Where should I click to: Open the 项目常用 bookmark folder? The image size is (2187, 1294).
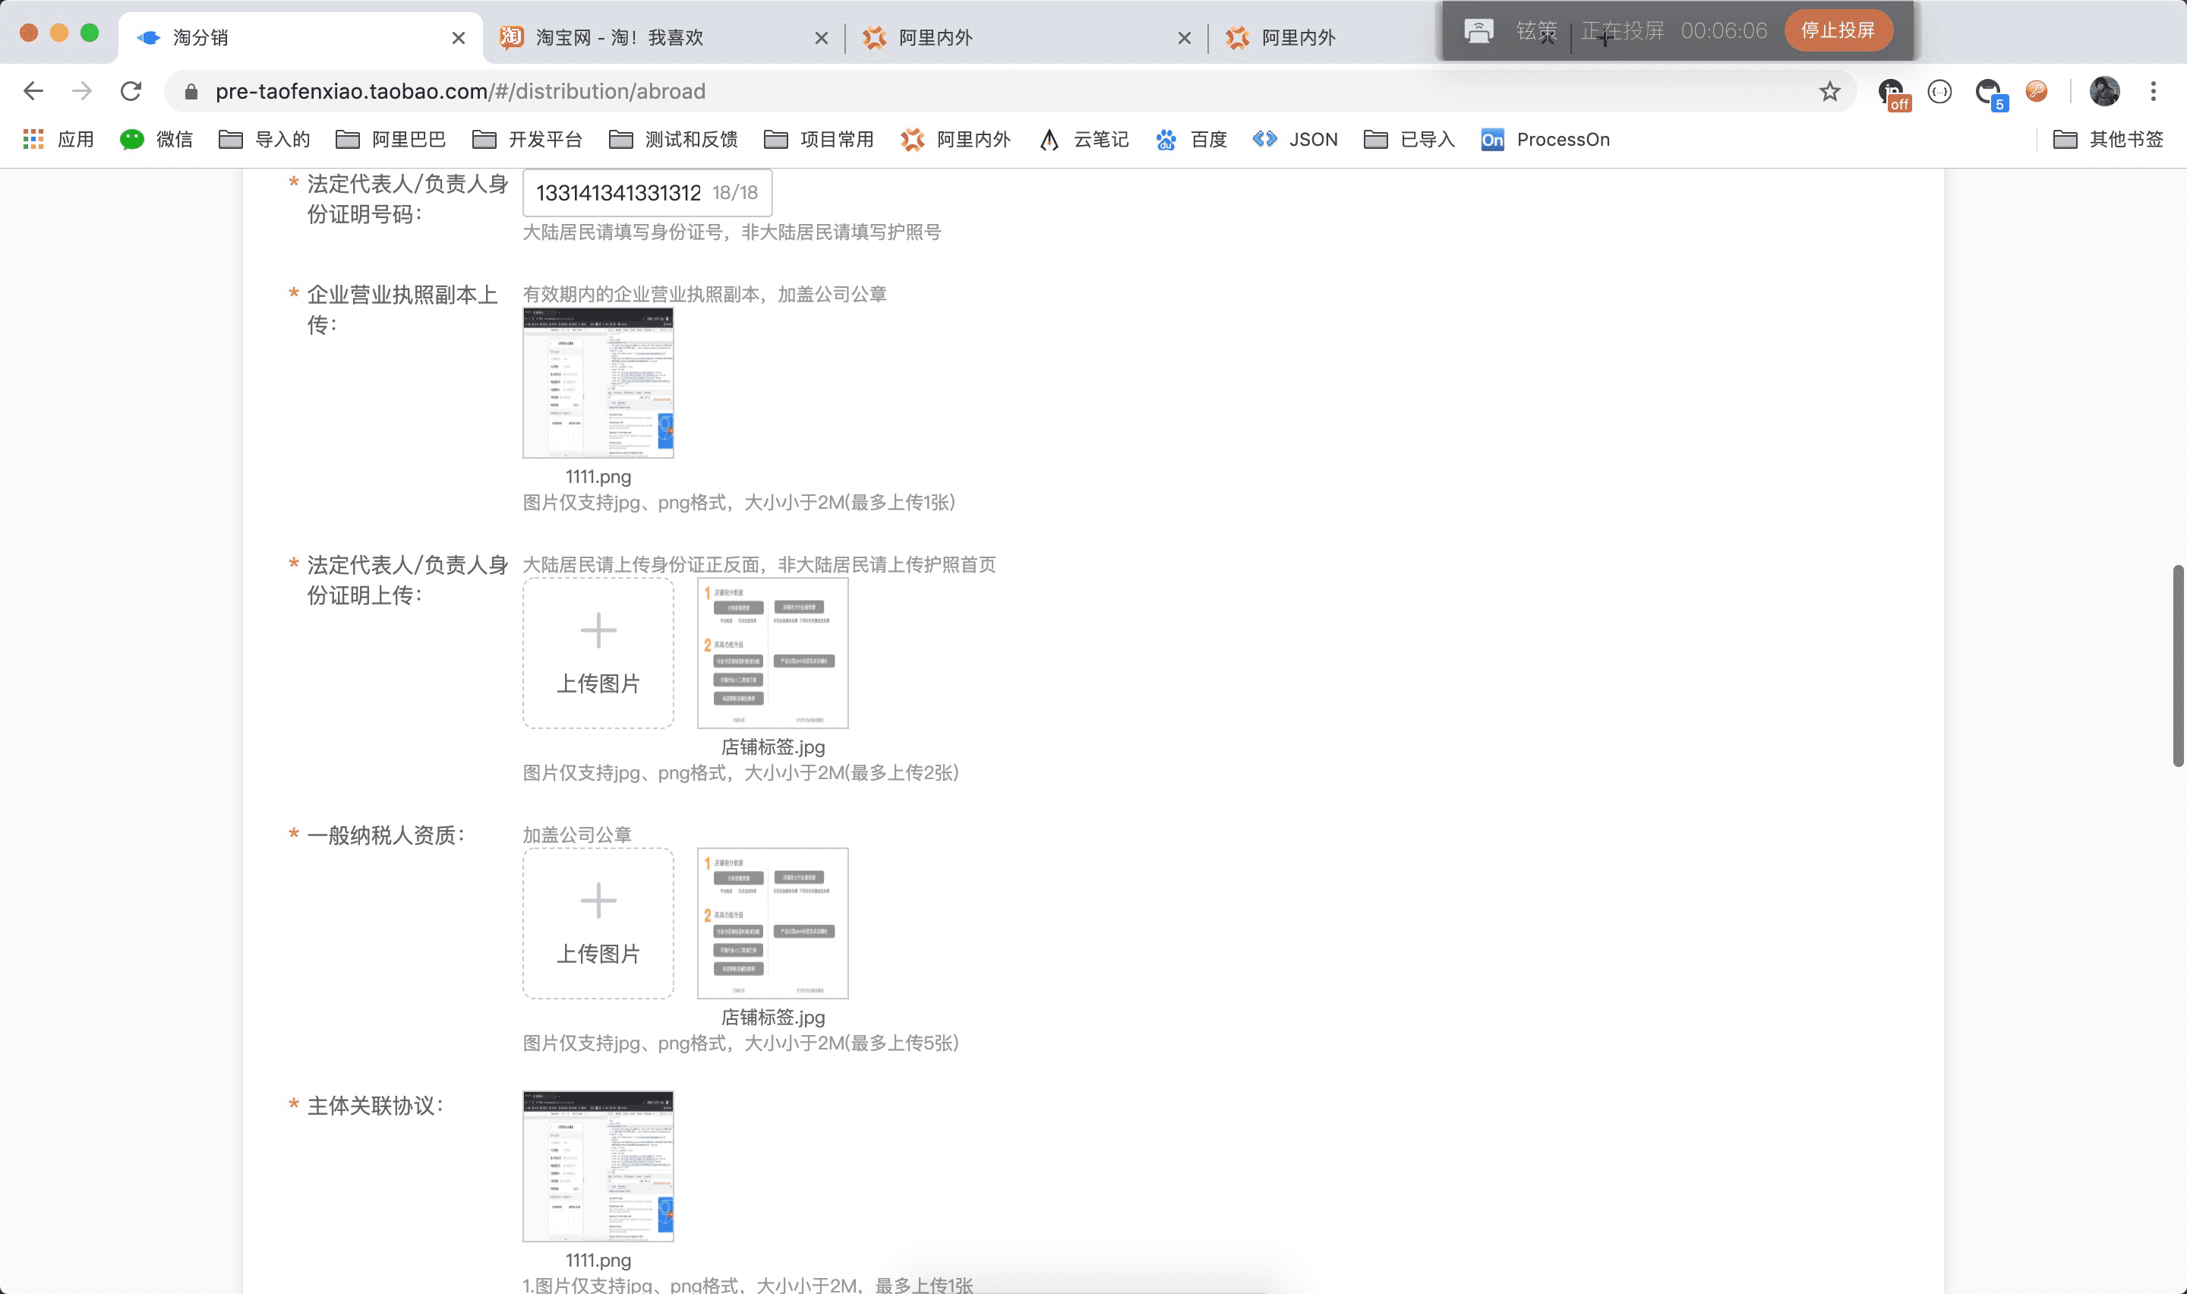[x=819, y=140]
